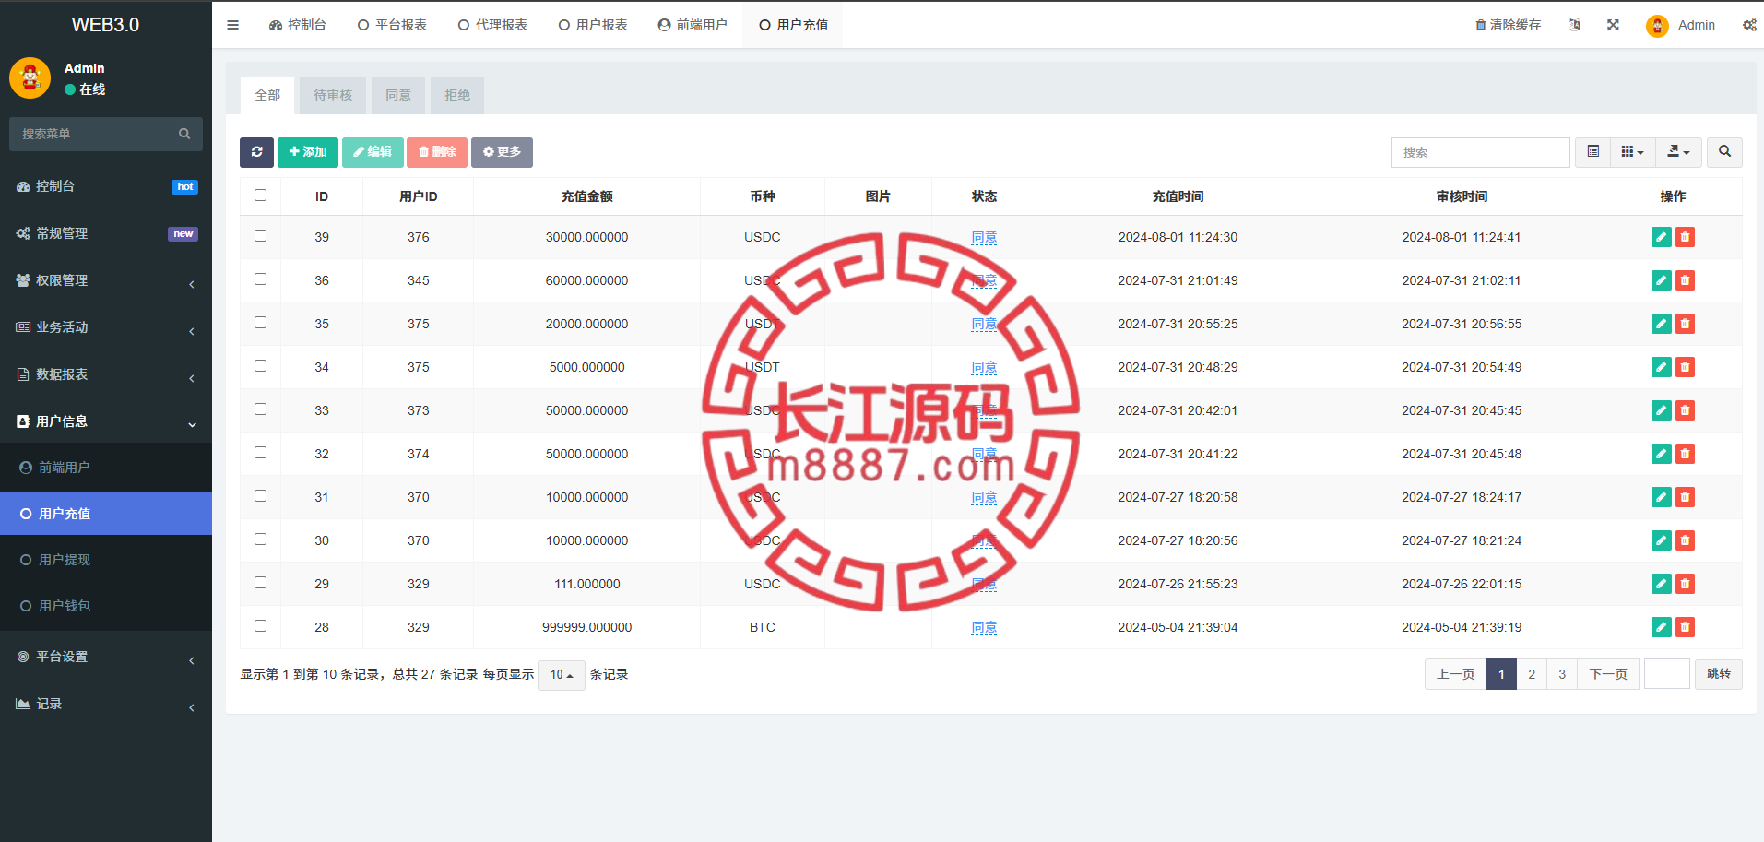The image size is (1764, 842).
Task: Delete the record with ID 34
Action: tap(1685, 367)
